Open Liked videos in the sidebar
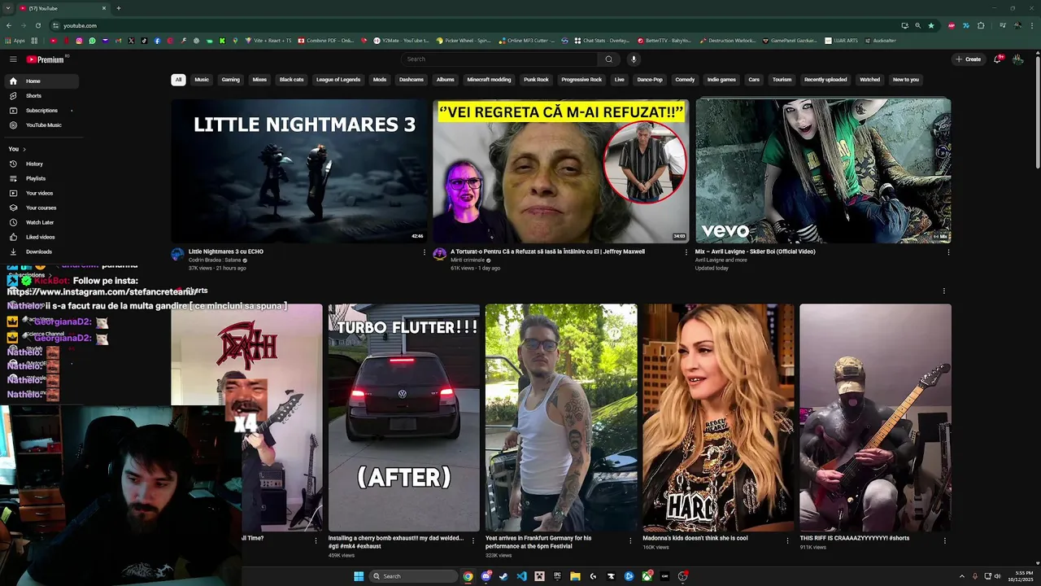Screen dimensions: 1041x586 pos(42,237)
